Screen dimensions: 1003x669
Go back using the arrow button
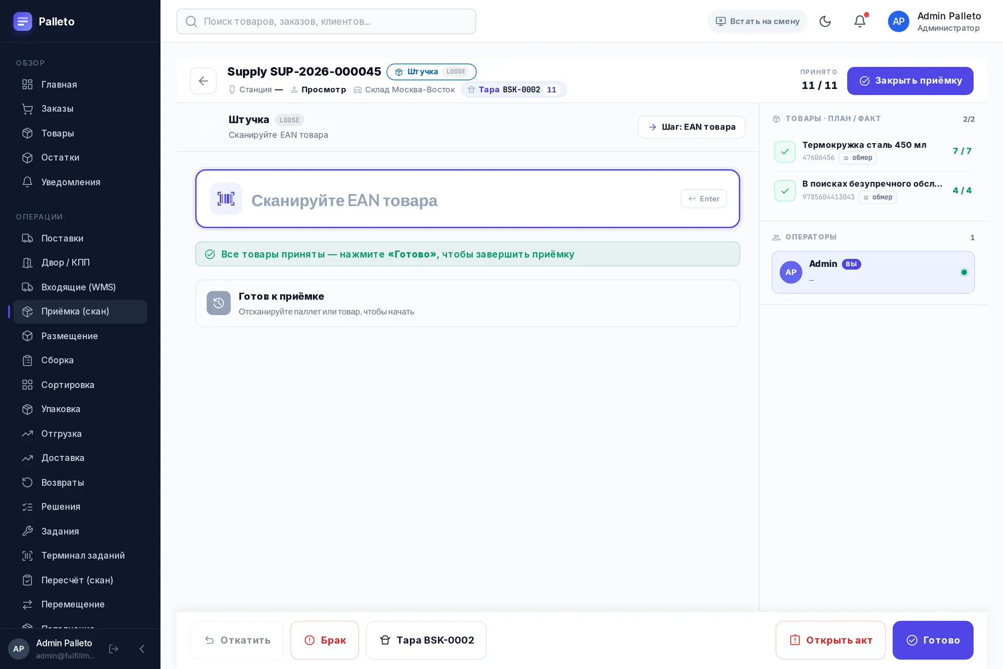tap(203, 81)
